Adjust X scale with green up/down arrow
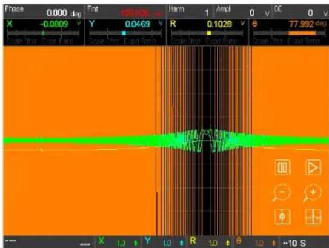This screenshot has width=329, height=248. pos(136,243)
